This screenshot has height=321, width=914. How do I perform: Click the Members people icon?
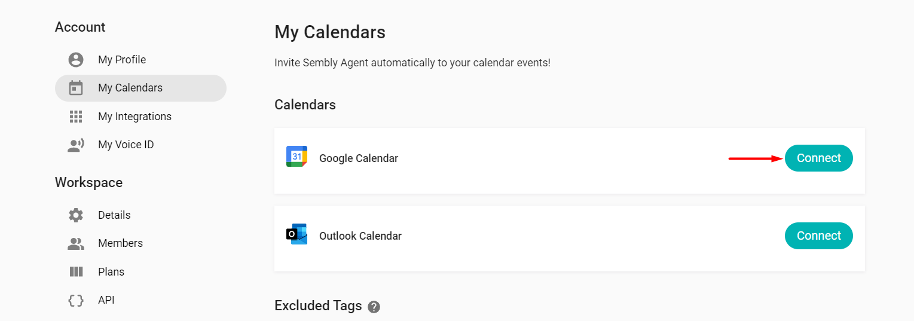point(76,243)
